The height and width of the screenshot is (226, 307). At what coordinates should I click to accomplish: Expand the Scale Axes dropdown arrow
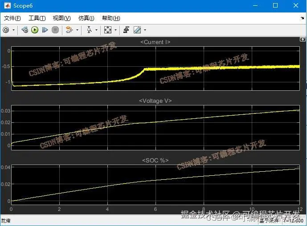click(115, 30)
